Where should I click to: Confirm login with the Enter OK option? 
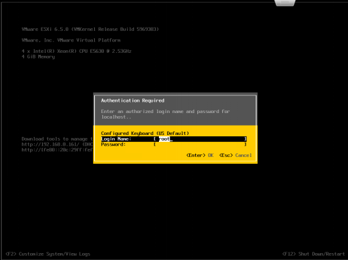200,155
